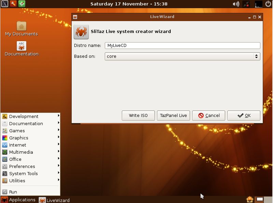Image resolution: width=273 pixels, height=203 pixels.
Task: Click the LiveWizard title bar window icon
Action: (x=75, y=17)
